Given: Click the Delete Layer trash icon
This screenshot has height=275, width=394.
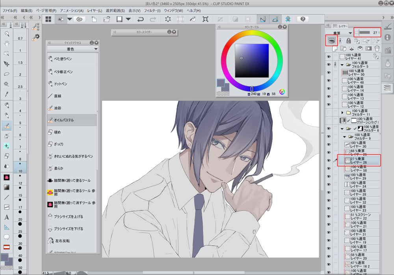Looking at the screenshot, I should point(377,48).
